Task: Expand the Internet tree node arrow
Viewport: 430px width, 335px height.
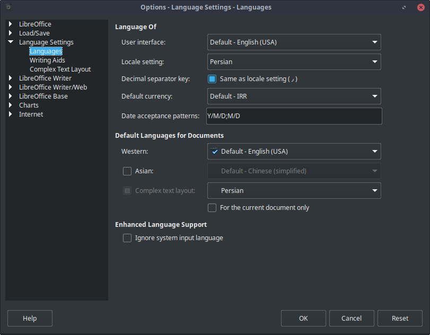Action: point(11,114)
